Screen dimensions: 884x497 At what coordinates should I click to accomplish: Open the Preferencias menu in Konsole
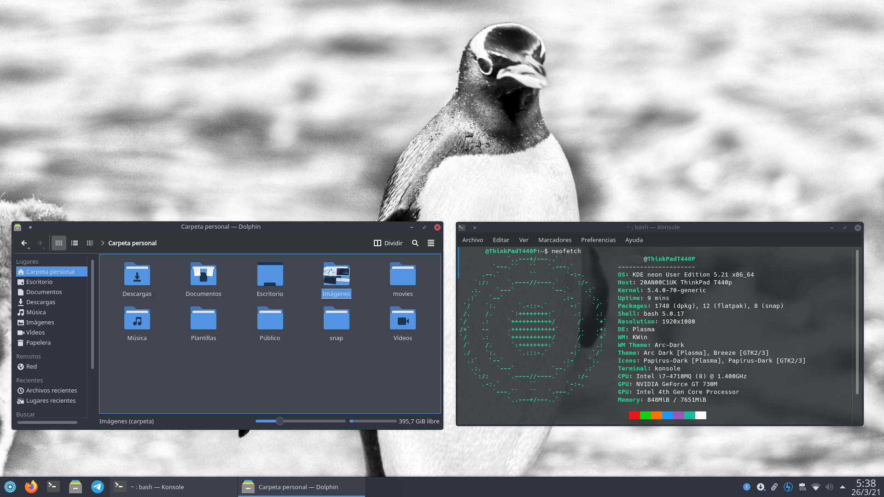[x=598, y=240]
